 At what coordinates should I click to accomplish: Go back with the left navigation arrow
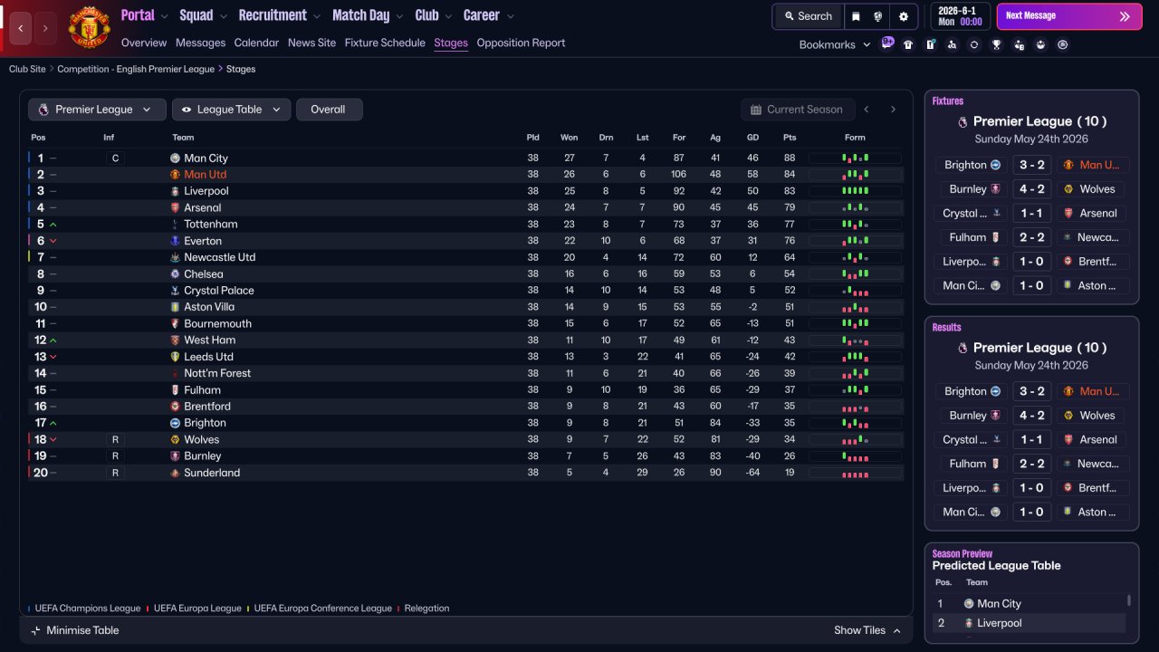point(20,28)
